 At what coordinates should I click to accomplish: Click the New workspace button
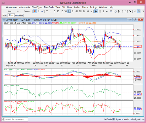pyautogui.click(x=10, y=11)
